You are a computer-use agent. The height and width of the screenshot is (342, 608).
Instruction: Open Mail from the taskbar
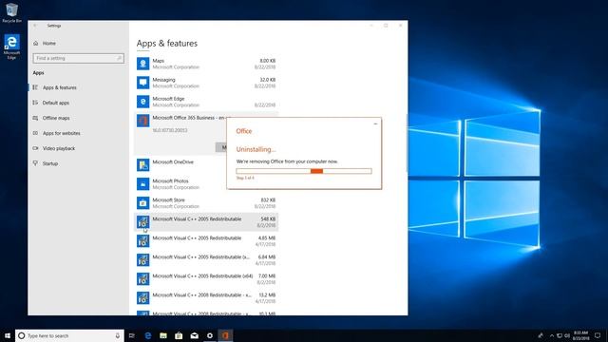[194, 335]
